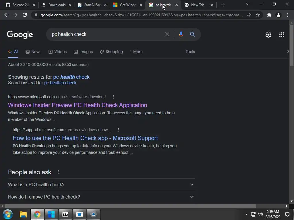Open the 7-Zip taskbar icon
This screenshot has width=294, height=220.
(65, 214)
